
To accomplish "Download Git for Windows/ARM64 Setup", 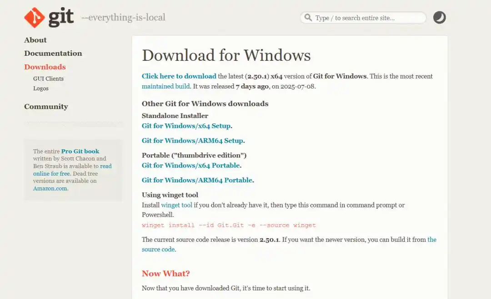I will tap(193, 141).
